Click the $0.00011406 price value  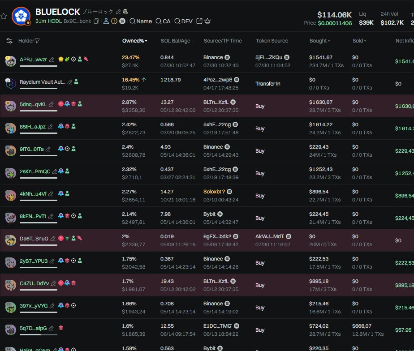pyautogui.click(x=335, y=23)
